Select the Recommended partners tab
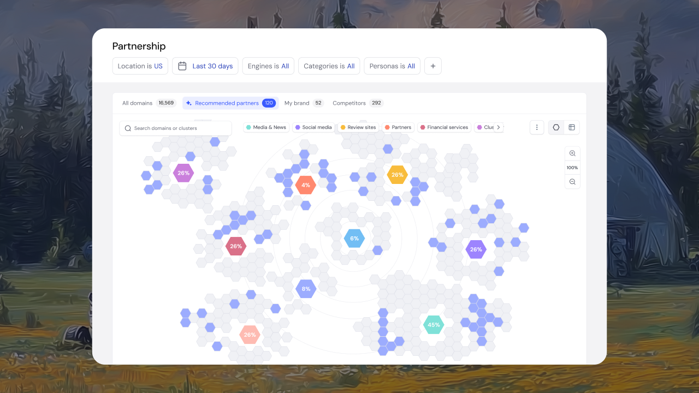This screenshot has height=393, width=699. [x=230, y=103]
